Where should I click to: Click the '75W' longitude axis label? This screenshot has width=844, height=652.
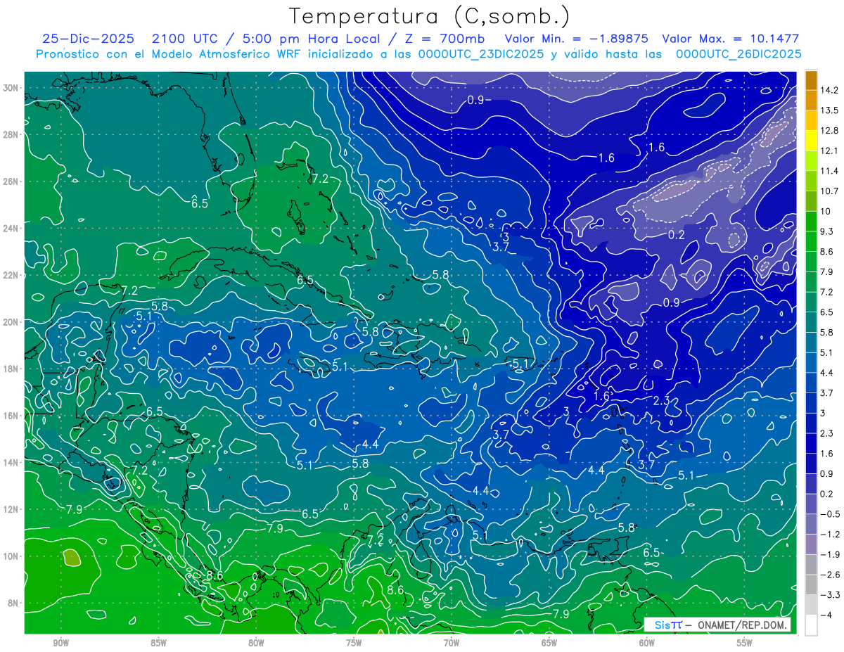click(x=354, y=643)
